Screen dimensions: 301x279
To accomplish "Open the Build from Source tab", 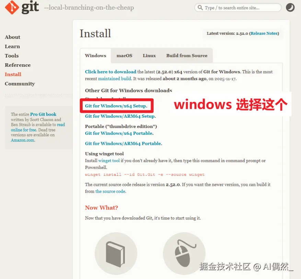I will coord(187,56).
